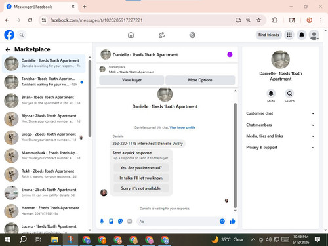
Task: Open File Explorer from taskbar
Action: 54,240
